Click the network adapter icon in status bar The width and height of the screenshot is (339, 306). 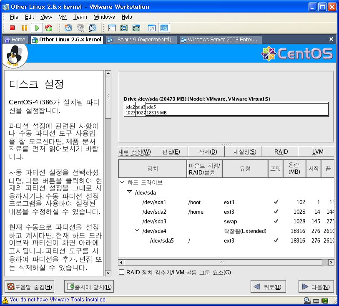[325, 300]
